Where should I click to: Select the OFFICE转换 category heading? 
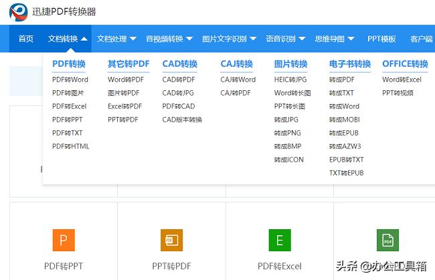click(x=405, y=64)
